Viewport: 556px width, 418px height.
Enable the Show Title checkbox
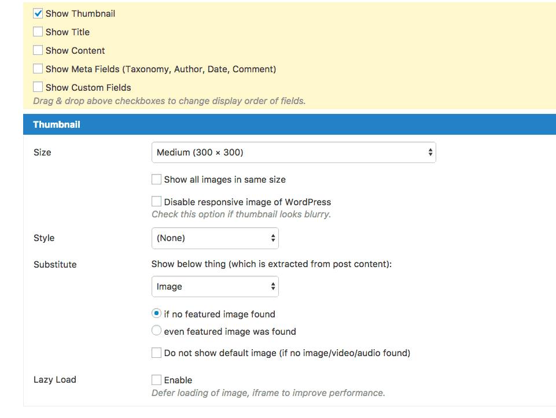(38, 32)
